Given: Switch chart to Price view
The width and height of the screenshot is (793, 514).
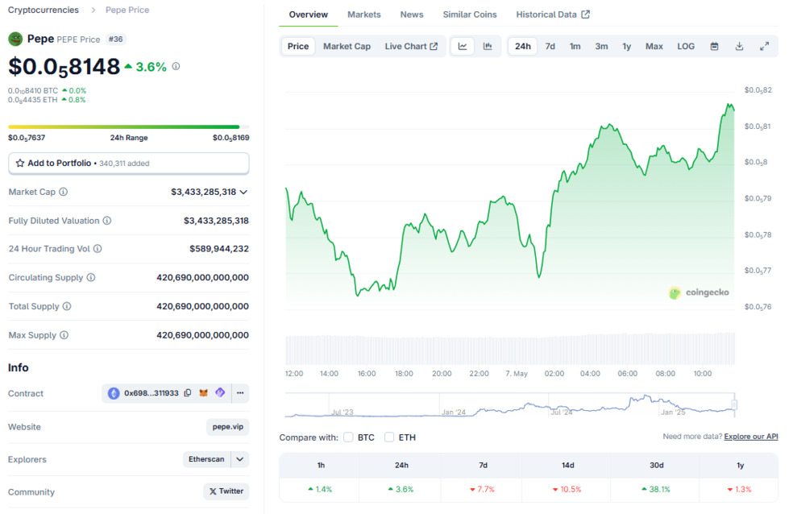Looking at the screenshot, I should (298, 47).
